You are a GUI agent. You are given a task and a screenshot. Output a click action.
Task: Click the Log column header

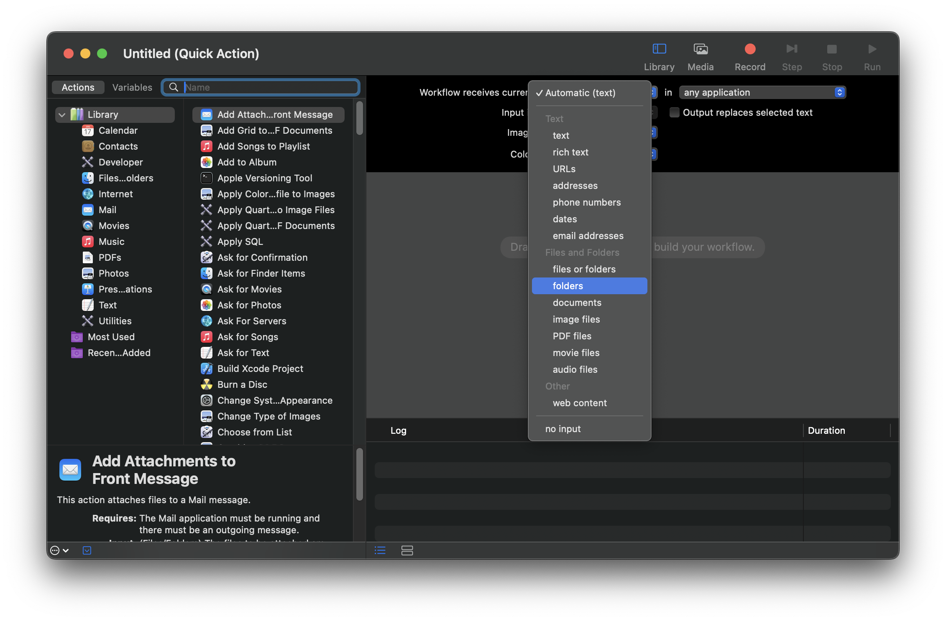pos(398,430)
